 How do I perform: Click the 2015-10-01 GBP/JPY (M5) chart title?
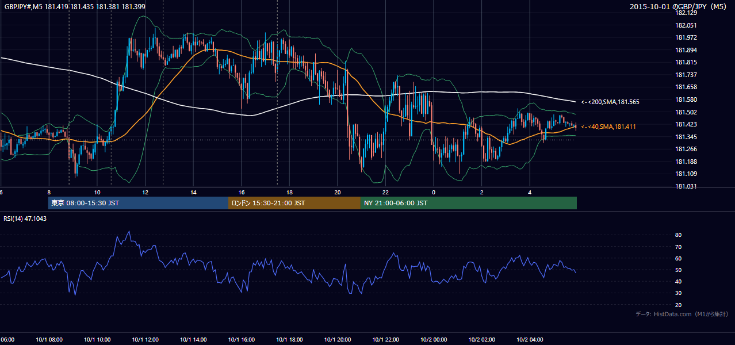[x=679, y=6]
